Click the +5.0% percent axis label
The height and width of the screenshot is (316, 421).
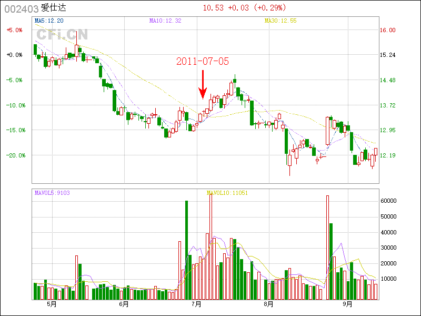point(15,30)
